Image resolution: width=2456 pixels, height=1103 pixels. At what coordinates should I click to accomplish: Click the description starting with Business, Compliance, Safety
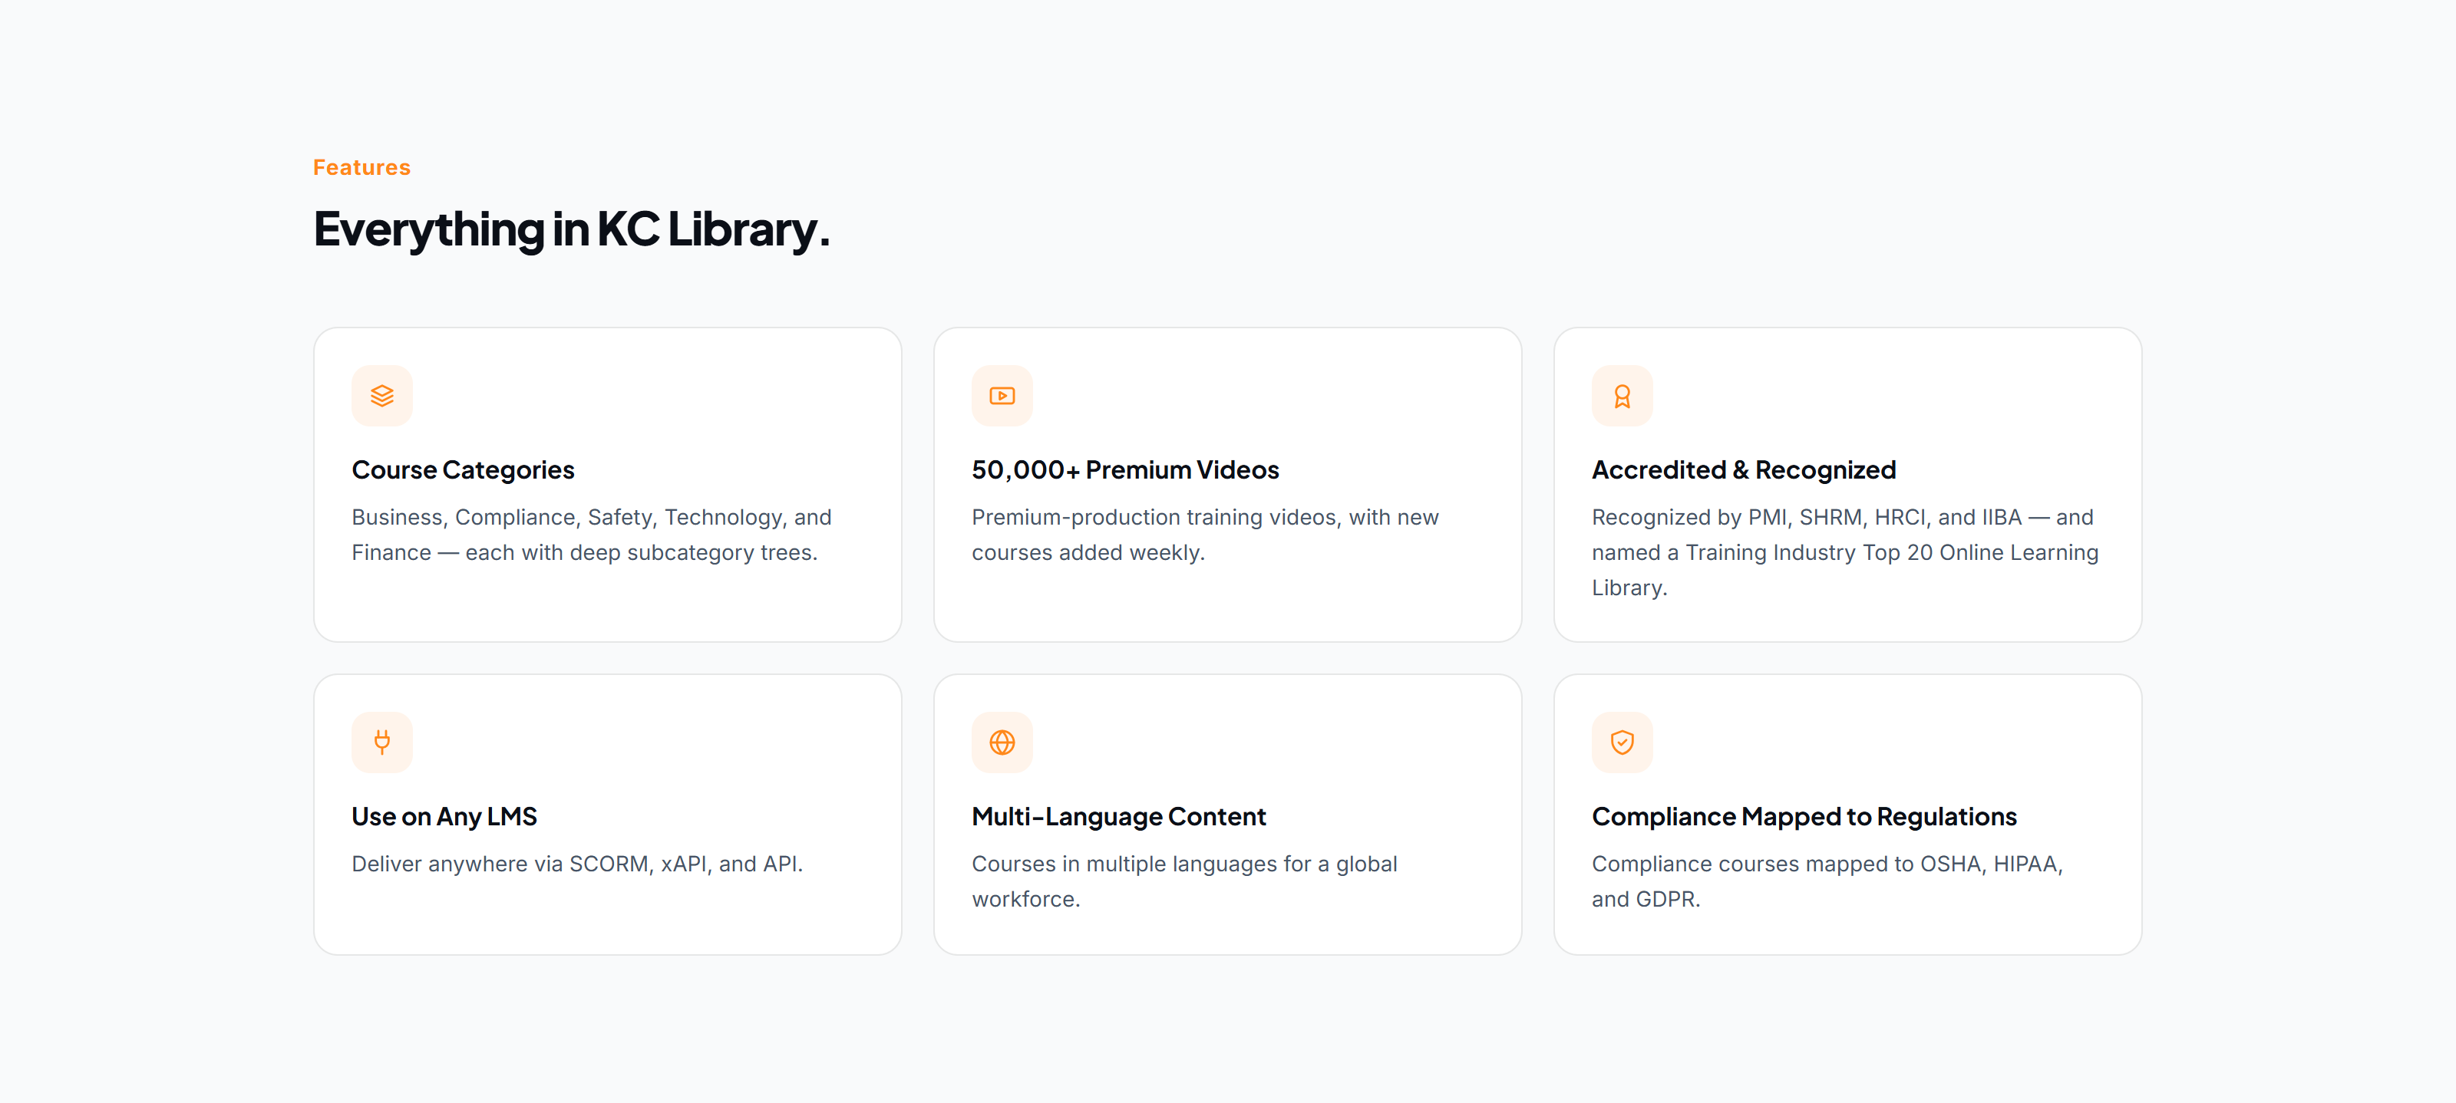click(591, 535)
